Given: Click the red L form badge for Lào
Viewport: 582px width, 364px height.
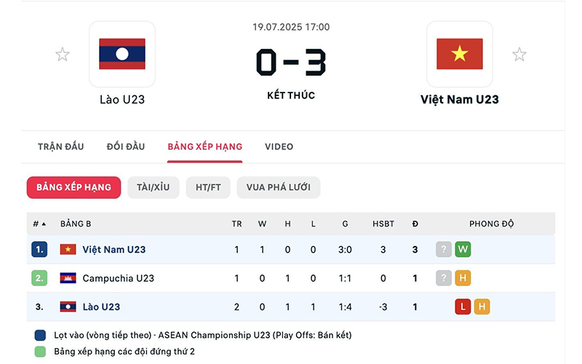Looking at the screenshot, I should [x=463, y=306].
